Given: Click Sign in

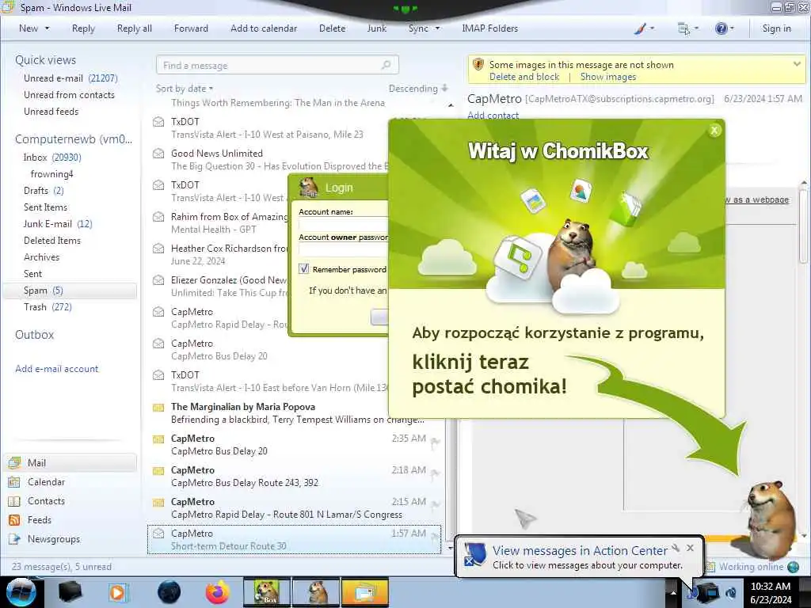Looking at the screenshot, I should (776, 28).
